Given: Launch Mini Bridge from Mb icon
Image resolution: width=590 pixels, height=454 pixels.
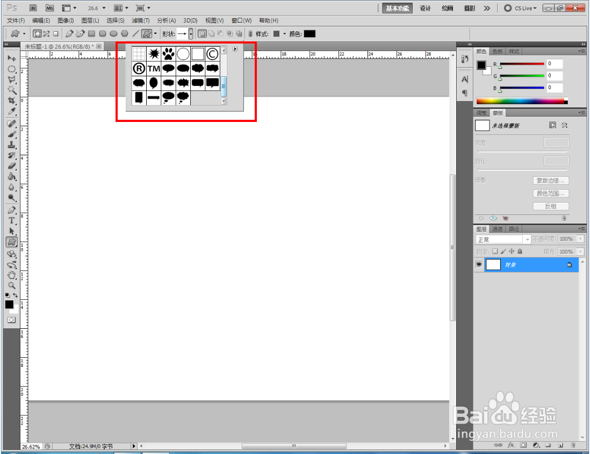Looking at the screenshot, I should pos(49,8).
